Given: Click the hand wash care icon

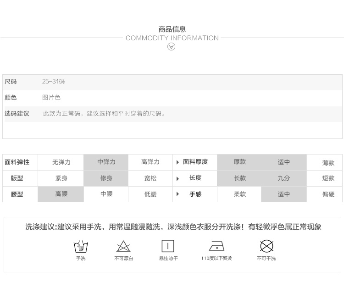Looking at the screenshot, I should tap(81, 247).
